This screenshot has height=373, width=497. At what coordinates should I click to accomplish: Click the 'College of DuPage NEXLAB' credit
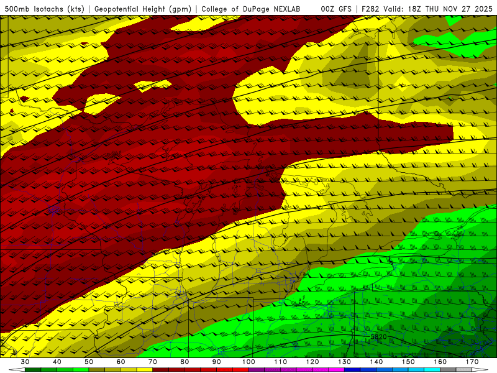coord(251,9)
